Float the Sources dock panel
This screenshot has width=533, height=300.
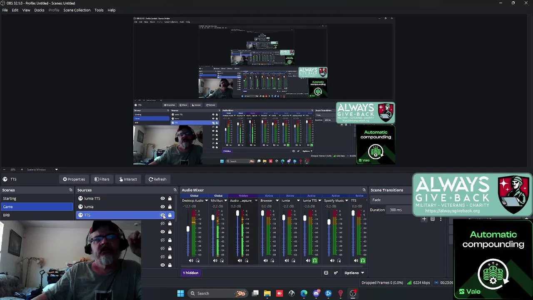tap(175, 190)
